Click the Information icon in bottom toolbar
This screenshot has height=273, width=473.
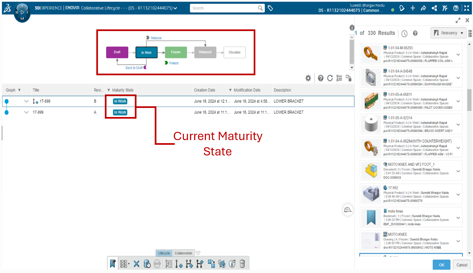pos(232,264)
